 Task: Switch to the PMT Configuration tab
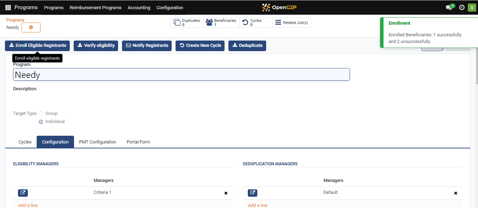pyautogui.click(x=98, y=142)
